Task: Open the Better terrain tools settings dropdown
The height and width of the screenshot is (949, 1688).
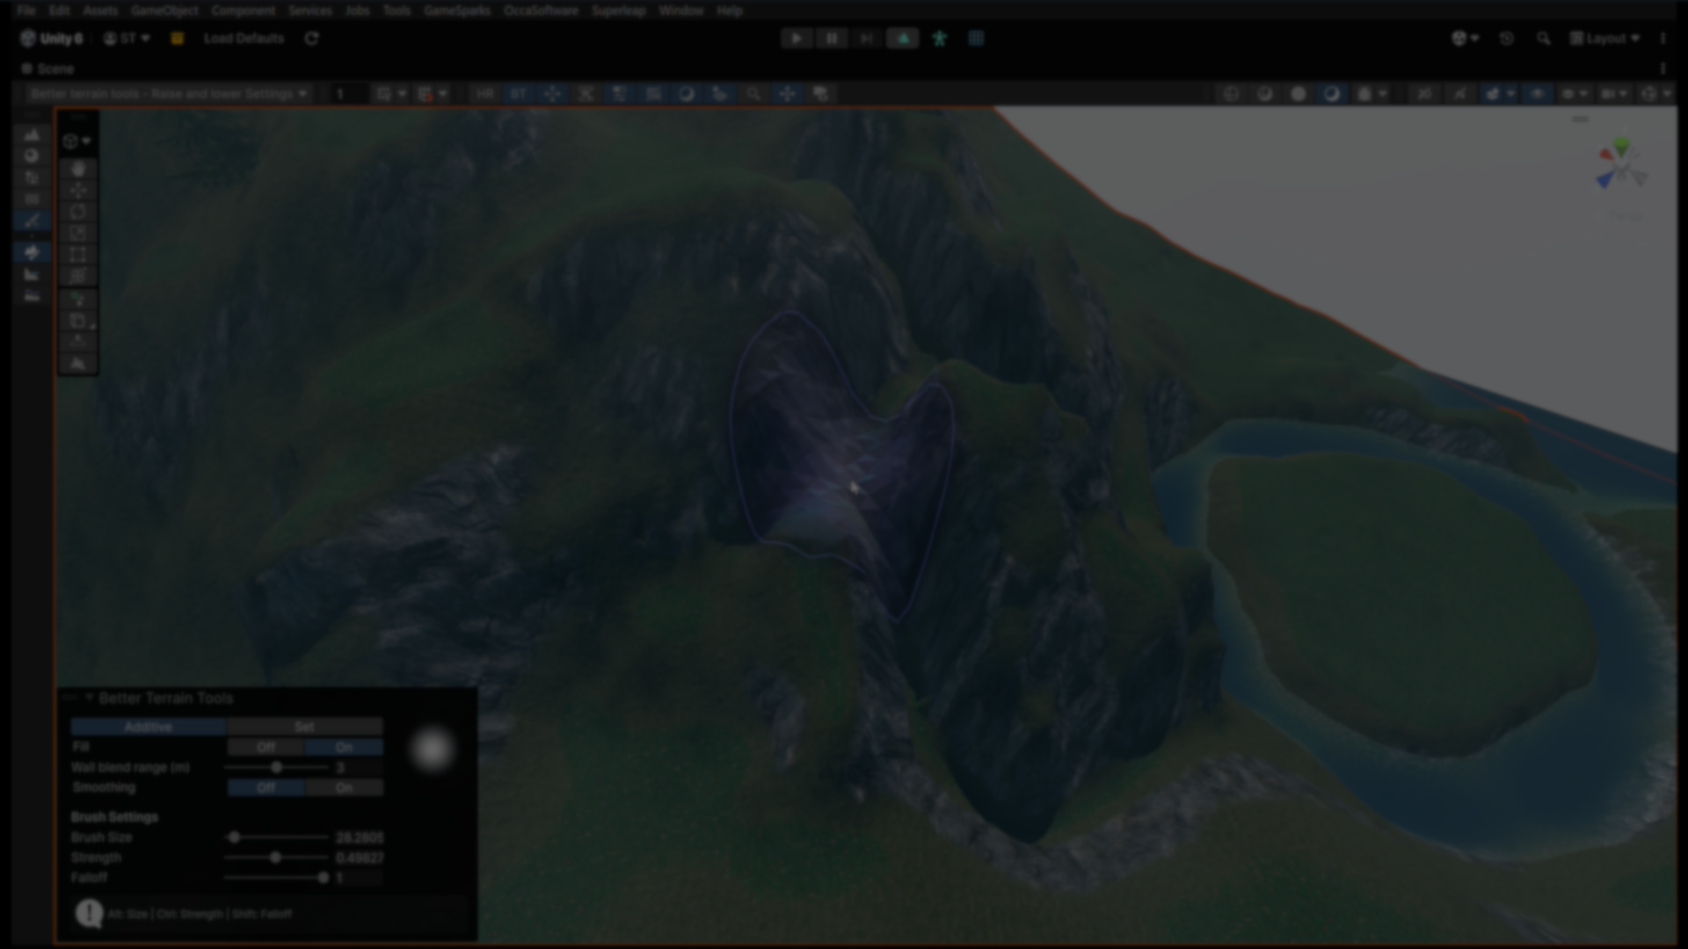Action: [169, 93]
